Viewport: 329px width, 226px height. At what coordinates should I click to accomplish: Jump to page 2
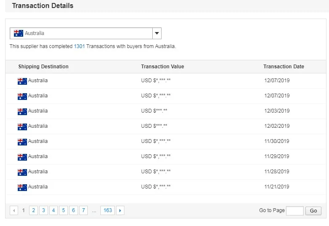point(33,210)
